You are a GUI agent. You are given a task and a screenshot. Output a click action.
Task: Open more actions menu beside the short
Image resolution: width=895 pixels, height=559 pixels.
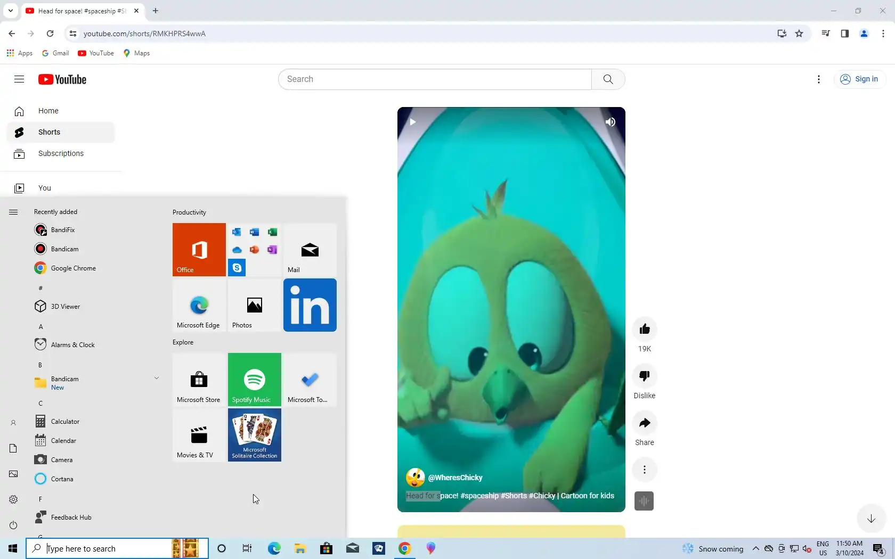click(644, 470)
